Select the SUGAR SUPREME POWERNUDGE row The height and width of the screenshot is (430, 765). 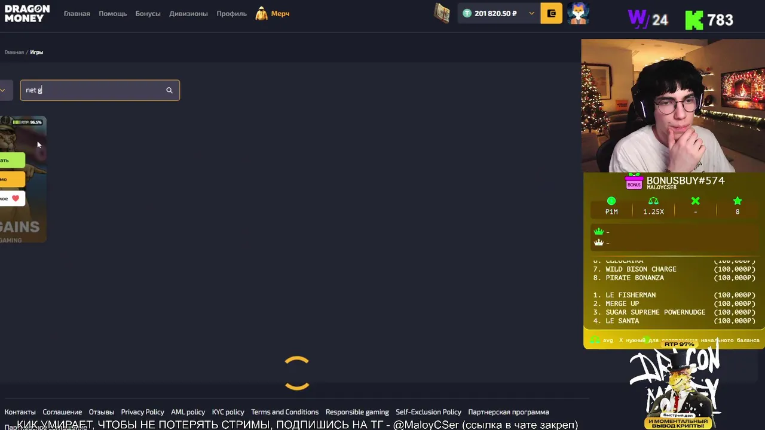(674, 312)
